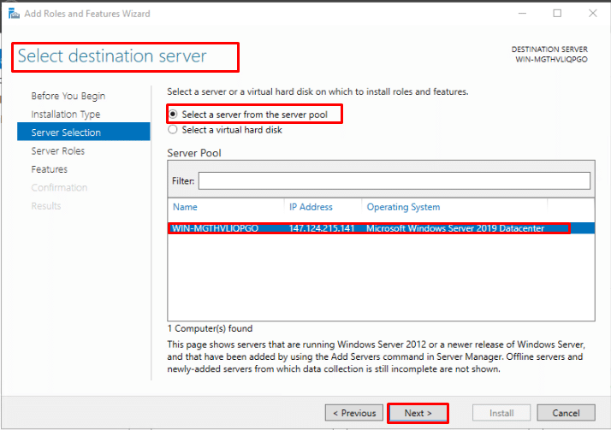Maximize the wizard window
Image resolution: width=611 pixels, height=430 pixels.
(x=557, y=14)
